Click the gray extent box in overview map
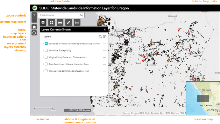The image size is (220, 124). coord(203,98)
